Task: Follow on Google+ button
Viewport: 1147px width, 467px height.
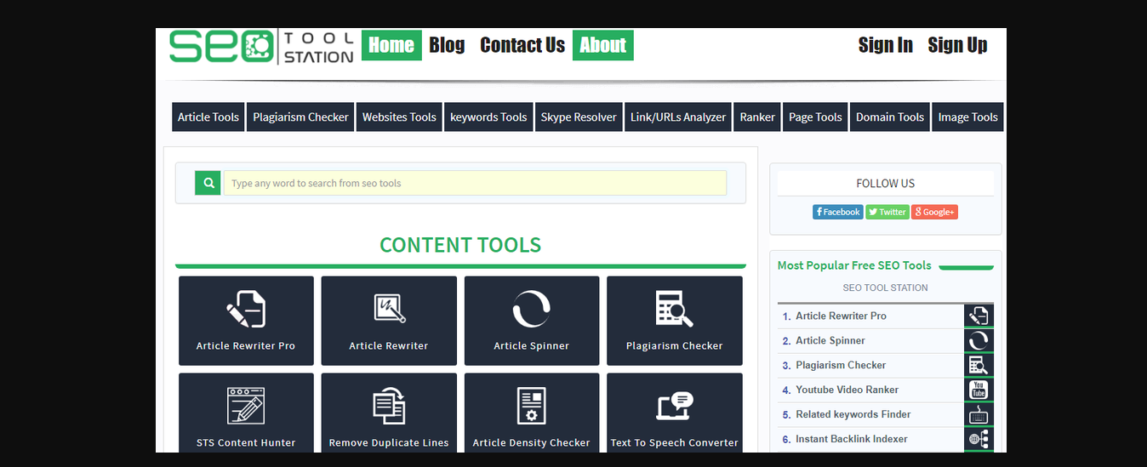Action: click(x=934, y=212)
